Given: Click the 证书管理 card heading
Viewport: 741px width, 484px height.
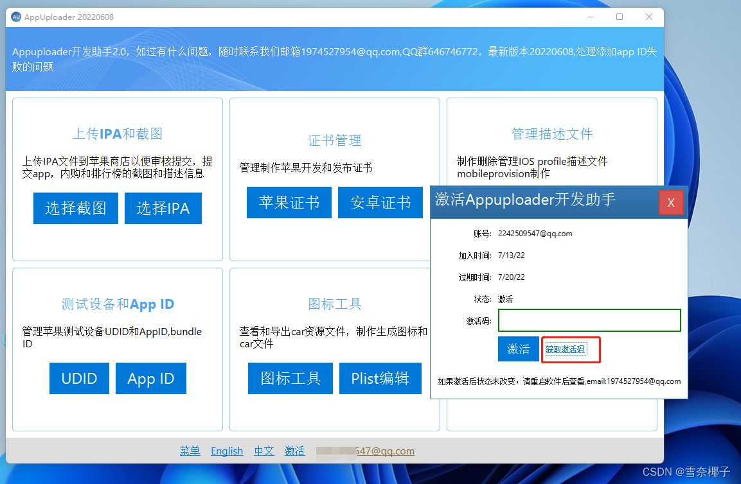Looking at the screenshot, I should coord(335,140).
